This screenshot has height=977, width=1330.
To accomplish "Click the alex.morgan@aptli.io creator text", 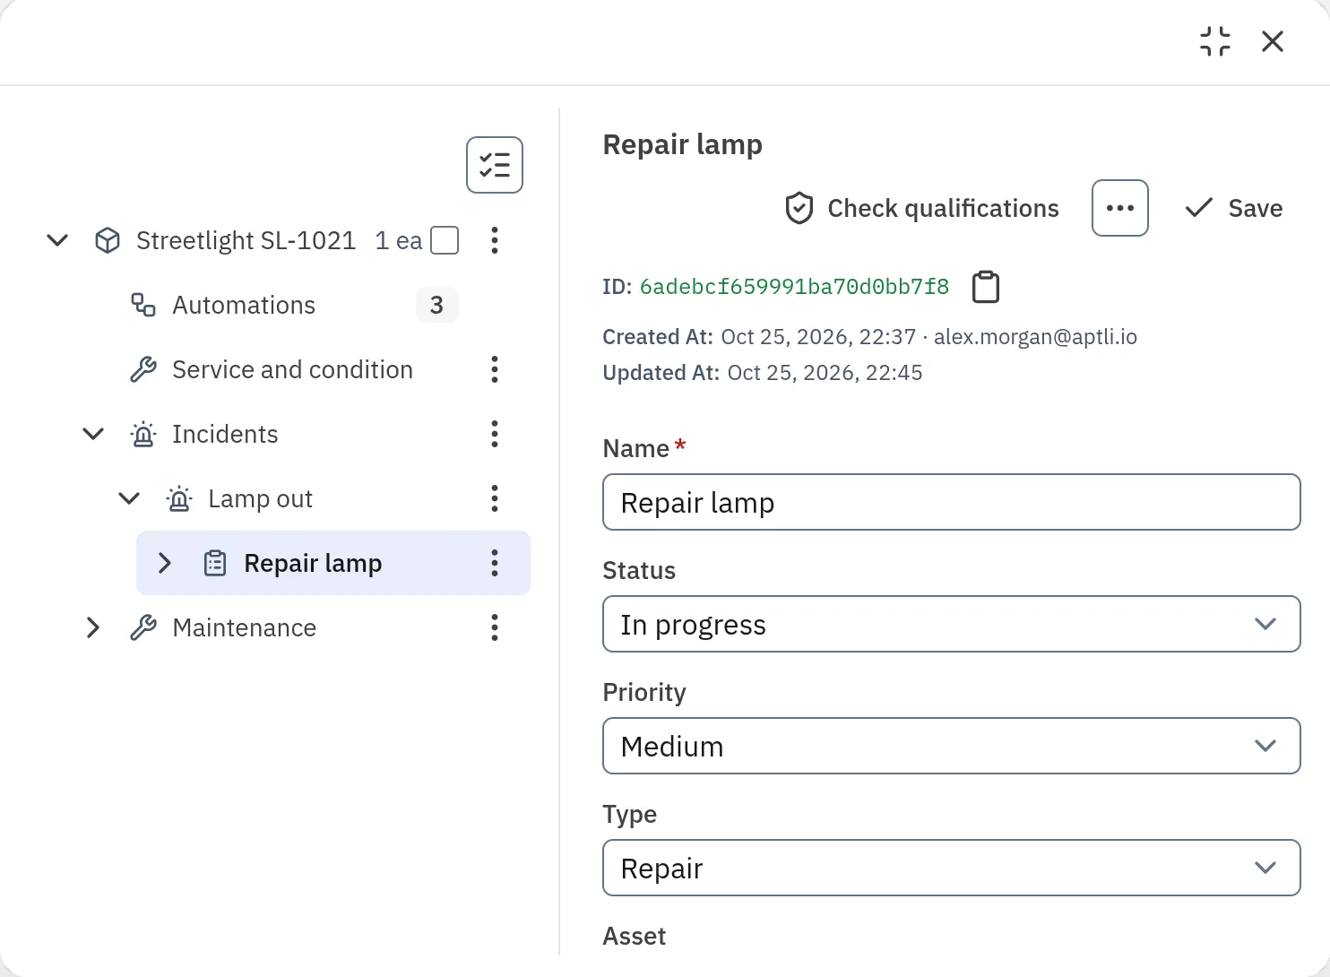I will coord(1035,337).
